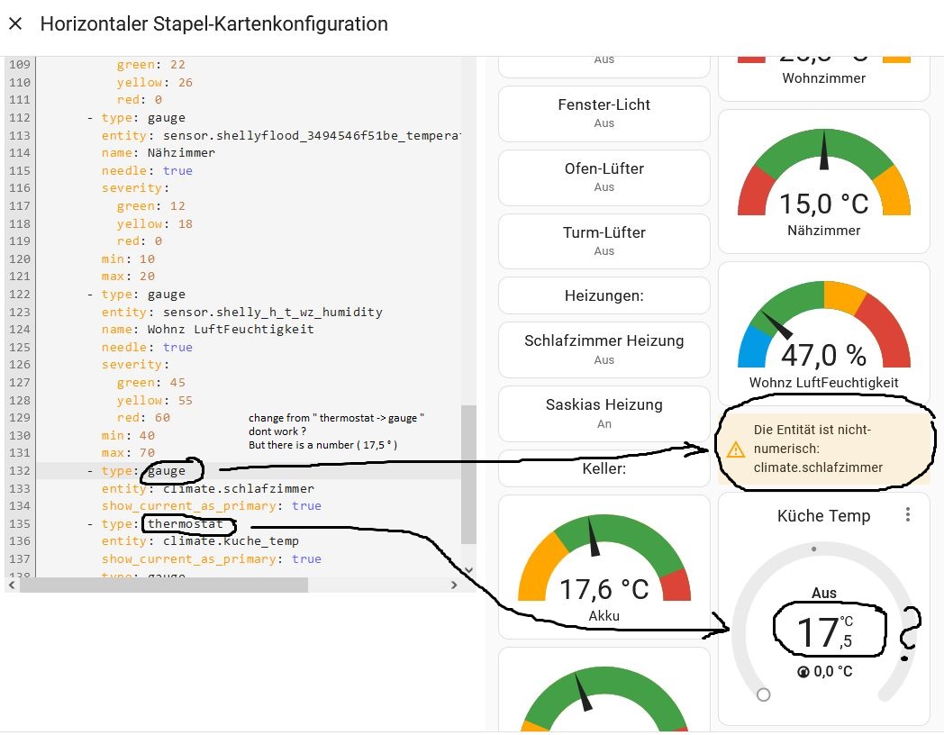The image size is (944, 735).
Task: Click 'red: 60' on line 129
Action: (143, 418)
